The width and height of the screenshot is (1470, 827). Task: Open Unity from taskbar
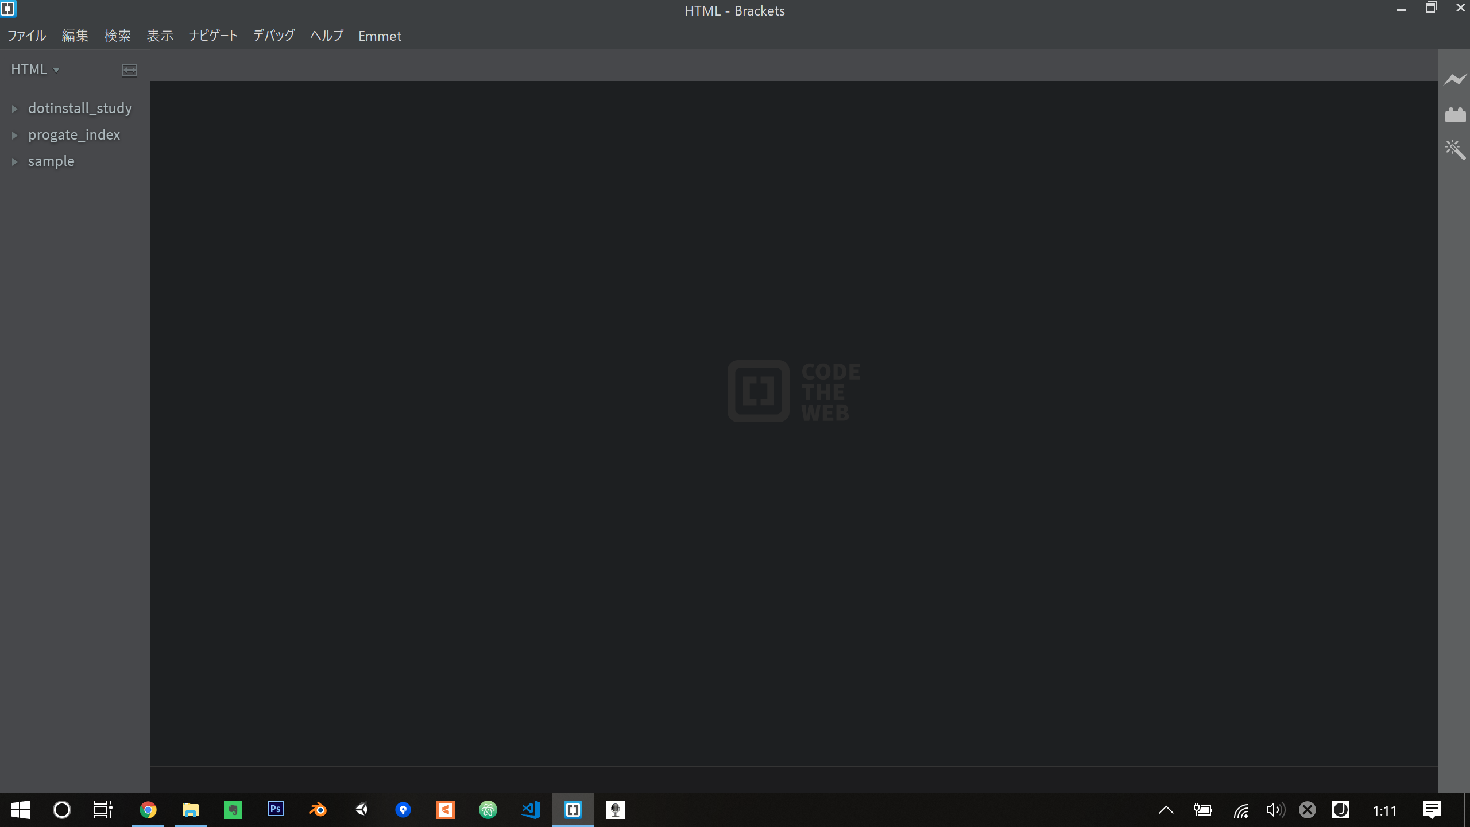click(x=361, y=810)
